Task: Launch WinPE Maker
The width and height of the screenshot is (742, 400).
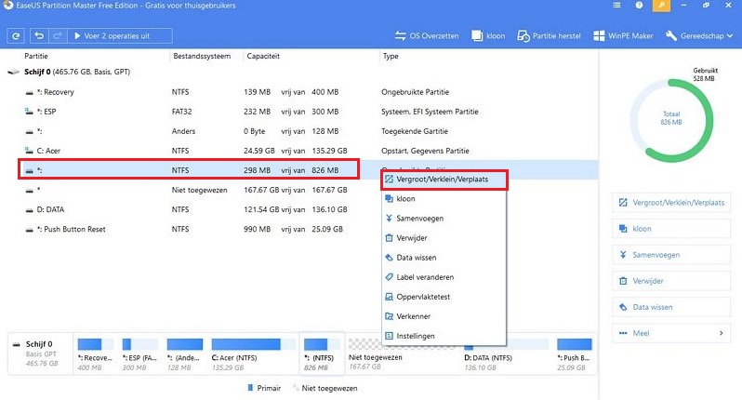Action: [x=623, y=36]
